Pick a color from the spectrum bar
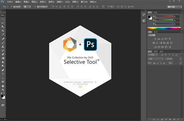Image resolution: width=184 pixels, height=121 pixels. tap(164, 28)
